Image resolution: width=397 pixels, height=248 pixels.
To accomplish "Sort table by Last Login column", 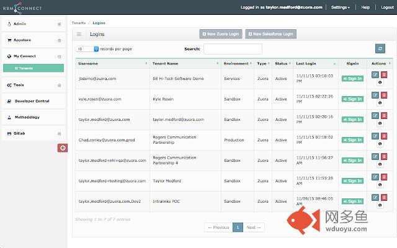I will click(x=316, y=63).
